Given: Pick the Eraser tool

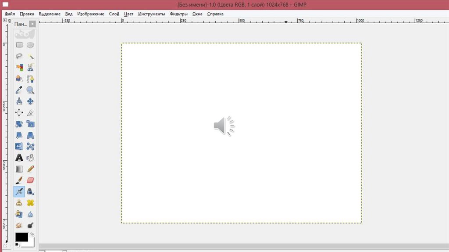Looking at the screenshot, I should tap(30, 180).
